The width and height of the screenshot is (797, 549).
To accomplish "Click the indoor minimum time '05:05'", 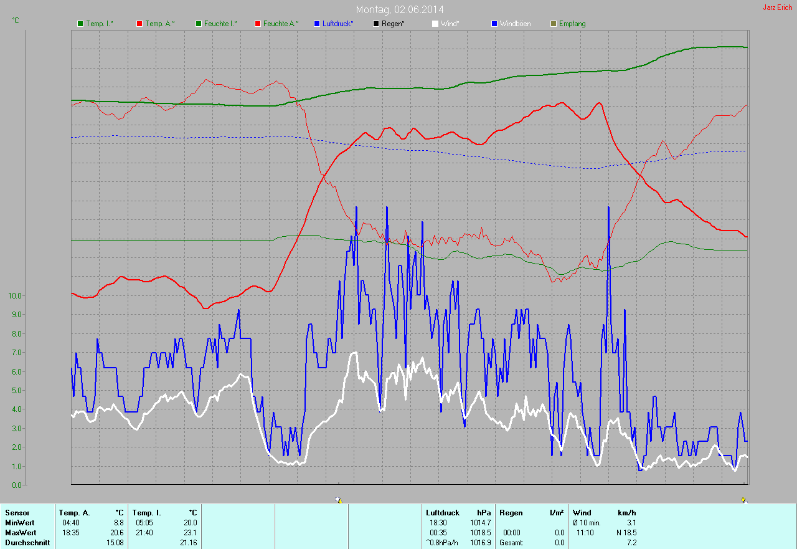I will click(x=144, y=523).
